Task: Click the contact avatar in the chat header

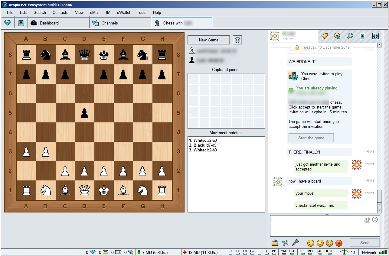Action: point(275,36)
